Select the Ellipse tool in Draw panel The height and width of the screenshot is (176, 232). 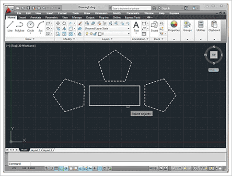click(x=48, y=29)
